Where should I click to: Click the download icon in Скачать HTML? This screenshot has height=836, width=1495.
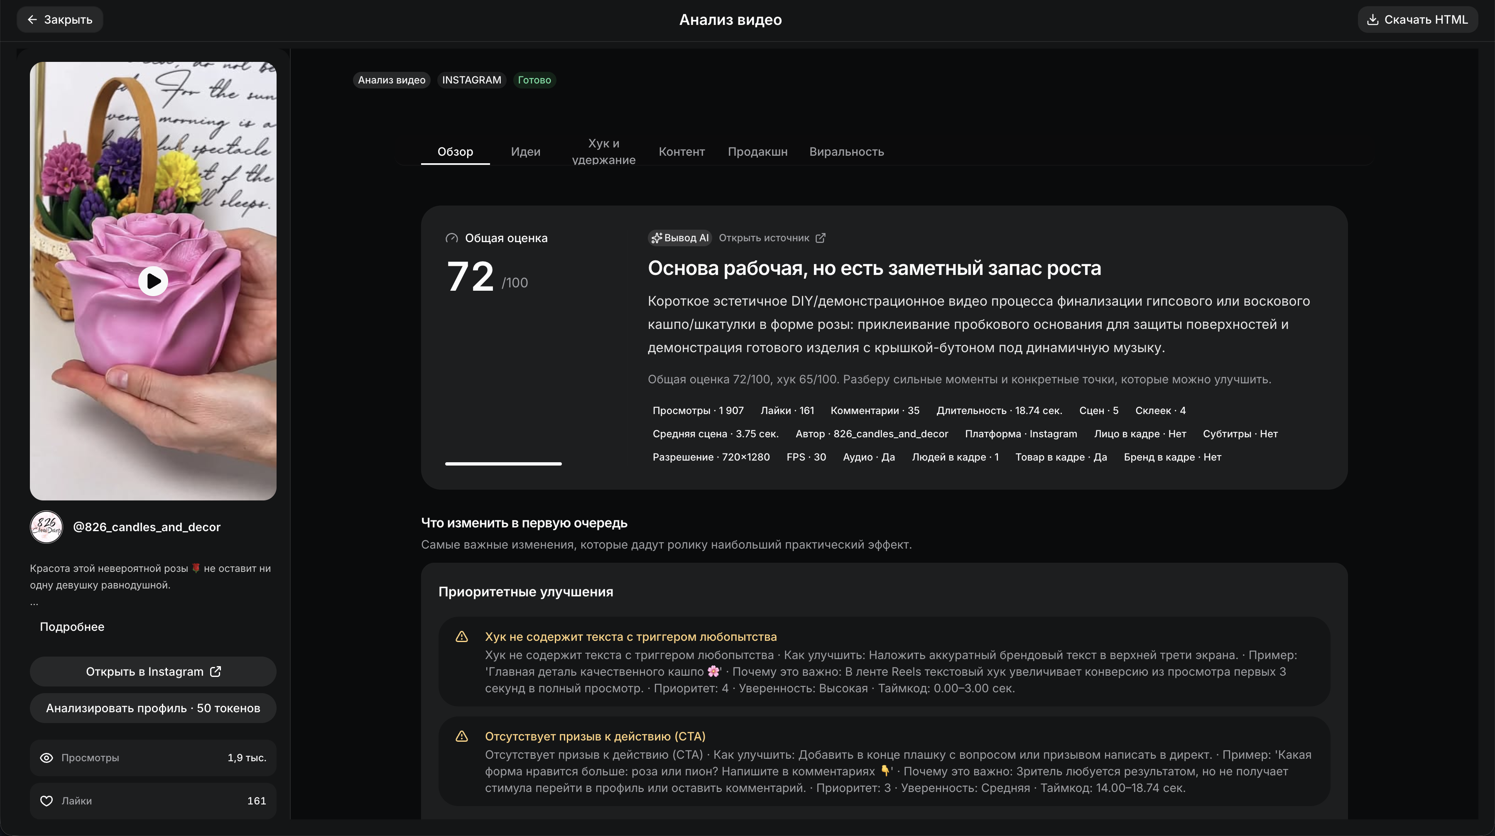point(1372,20)
